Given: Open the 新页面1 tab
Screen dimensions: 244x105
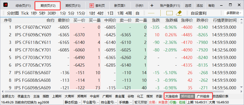Looking at the screenshot, I should pyautogui.click(x=120, y=6).
